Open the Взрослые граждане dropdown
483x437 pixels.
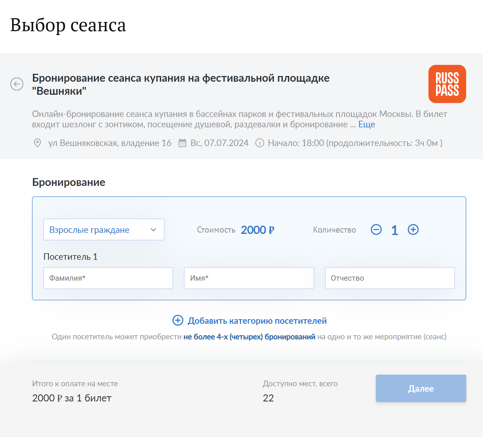[104, 229]
